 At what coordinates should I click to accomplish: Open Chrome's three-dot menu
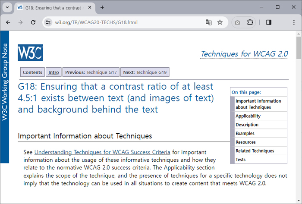tap(294, 22)
